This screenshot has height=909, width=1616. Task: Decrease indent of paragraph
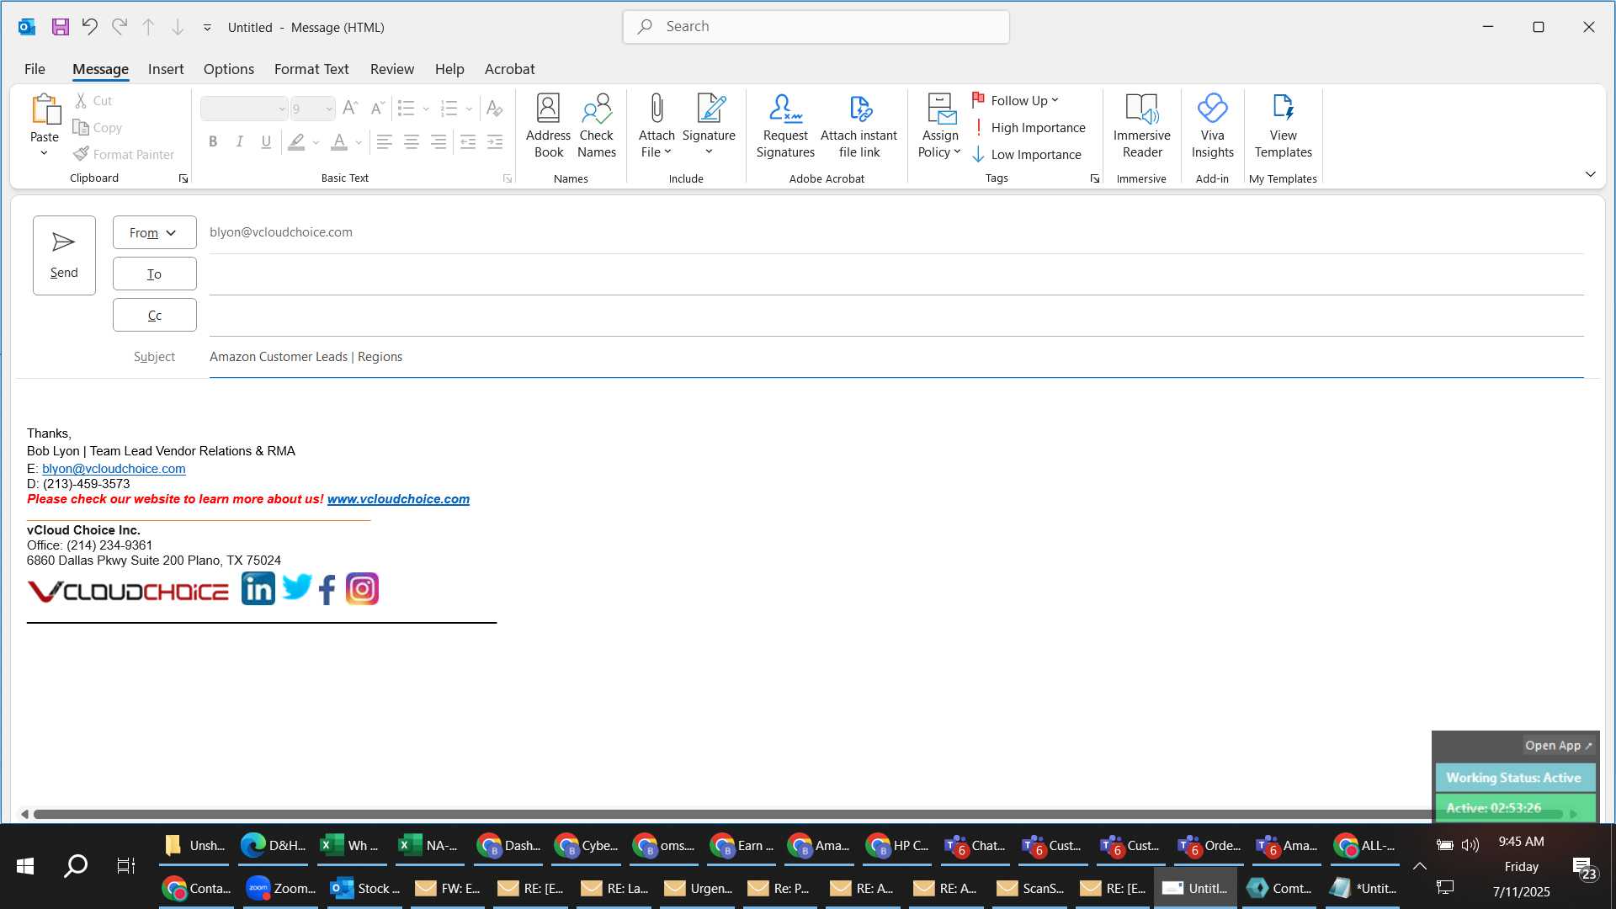(x=468, y=142)
